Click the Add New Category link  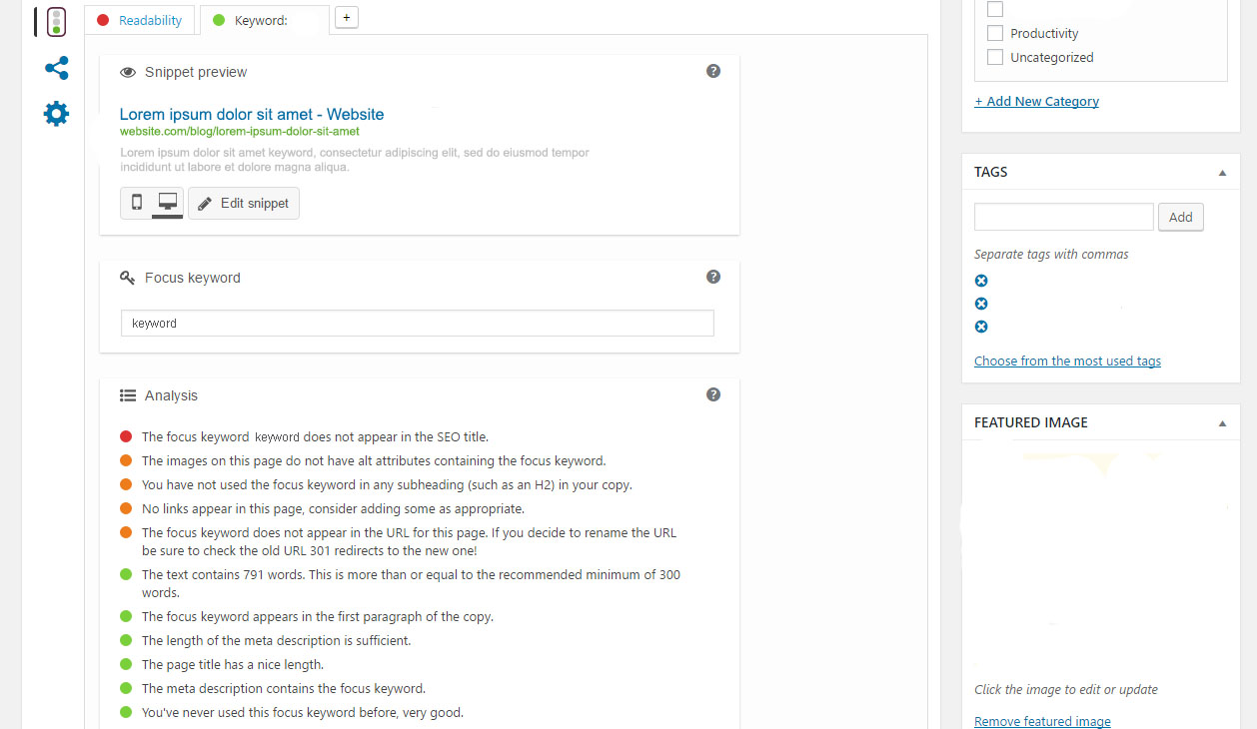point(1036,101)
